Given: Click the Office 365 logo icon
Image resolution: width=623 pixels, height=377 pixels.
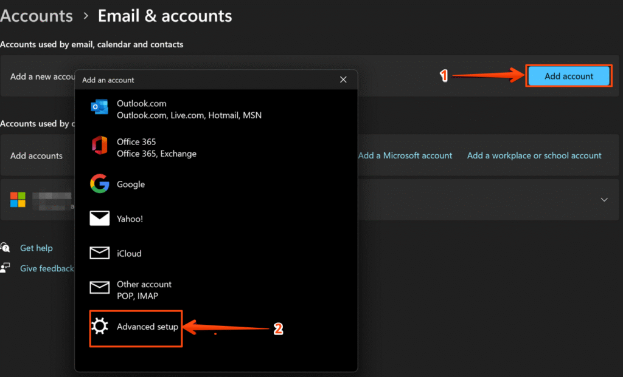Looking at the screenshot, I should (100, 145).
